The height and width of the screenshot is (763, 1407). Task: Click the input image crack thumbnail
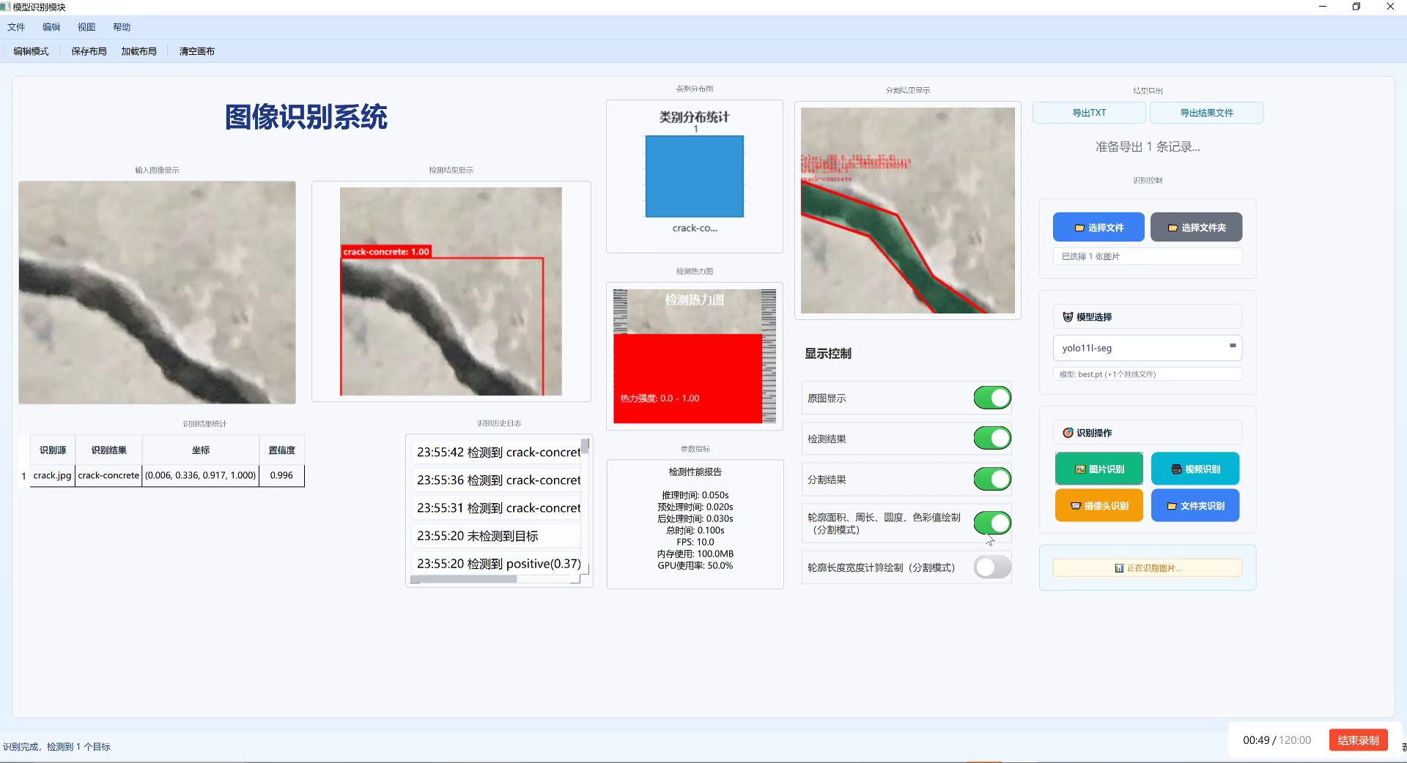tap(157, 292)
